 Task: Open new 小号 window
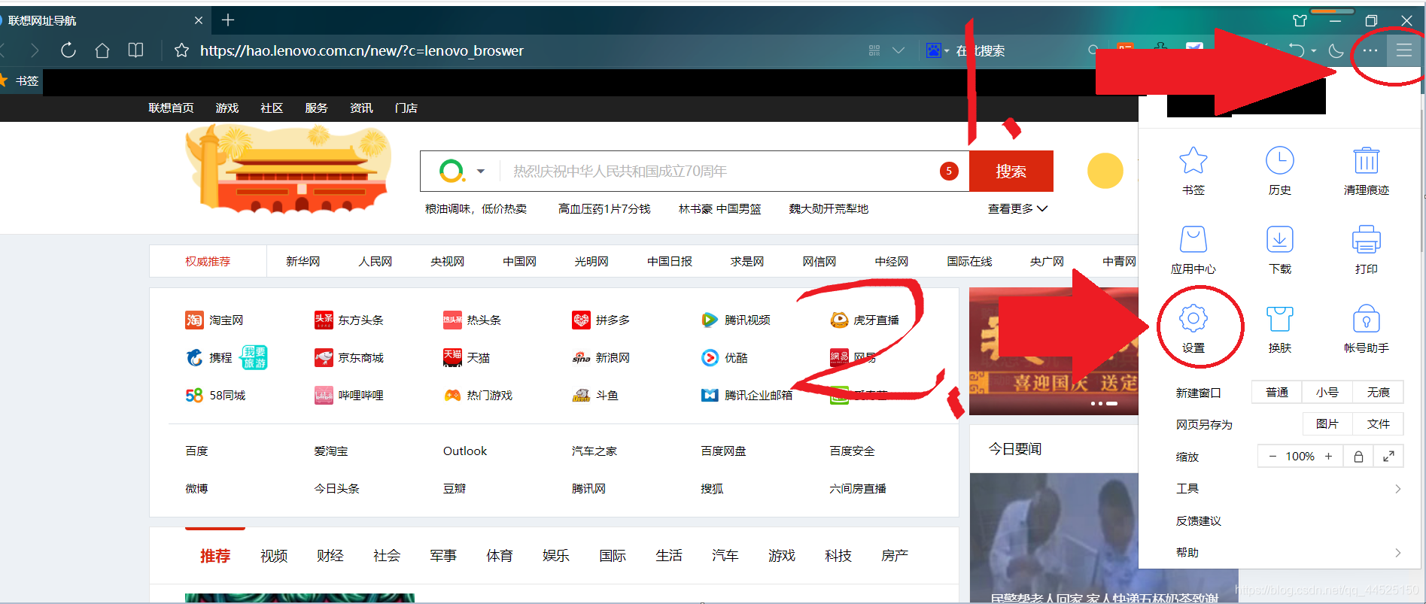pos(1327,392)
